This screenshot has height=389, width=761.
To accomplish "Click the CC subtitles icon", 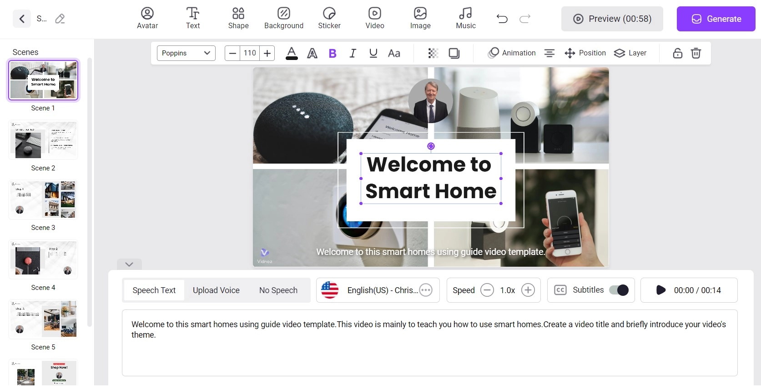I will point(560,290).
